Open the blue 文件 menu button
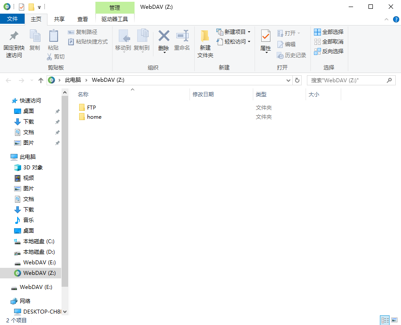The width and height of the screenshot is (401, 325). pos(12,19)
